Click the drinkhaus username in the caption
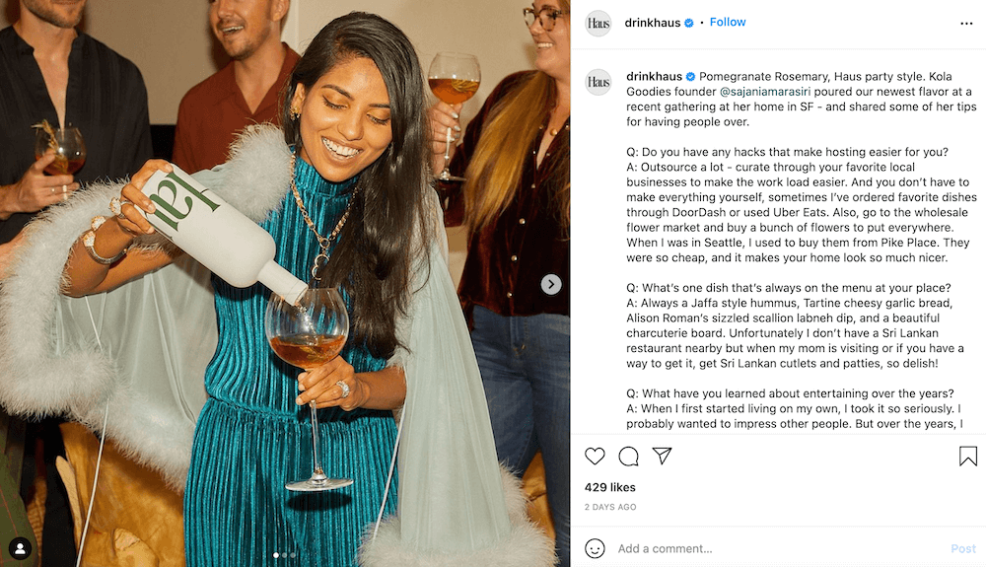The height and width of the screenshot is (567, 986). (x=654, y=76)
